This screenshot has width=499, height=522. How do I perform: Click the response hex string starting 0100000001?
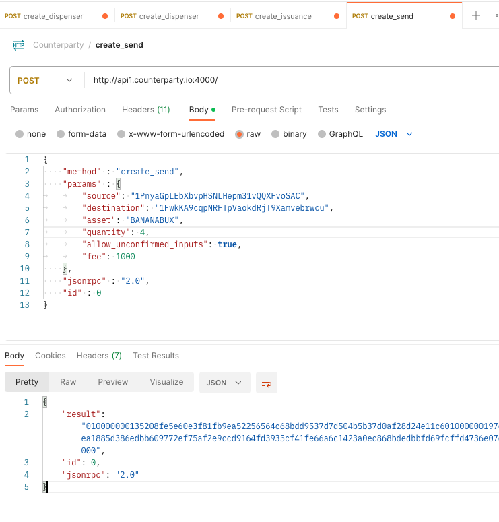point(290,438)
